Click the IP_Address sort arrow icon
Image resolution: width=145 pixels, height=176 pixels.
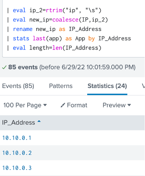click(x=39, y=121)
